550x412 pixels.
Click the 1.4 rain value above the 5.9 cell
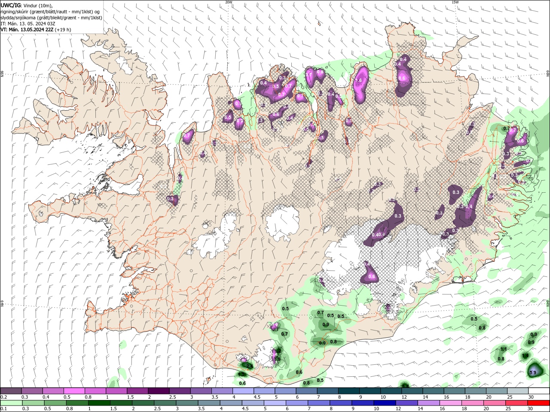[525, 356]
